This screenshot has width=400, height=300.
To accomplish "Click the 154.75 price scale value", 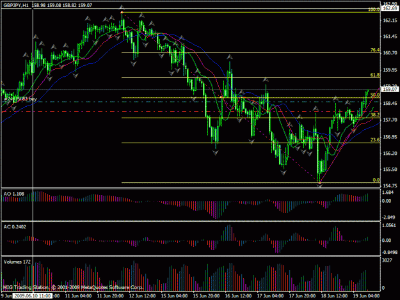I will coord(390,186).
